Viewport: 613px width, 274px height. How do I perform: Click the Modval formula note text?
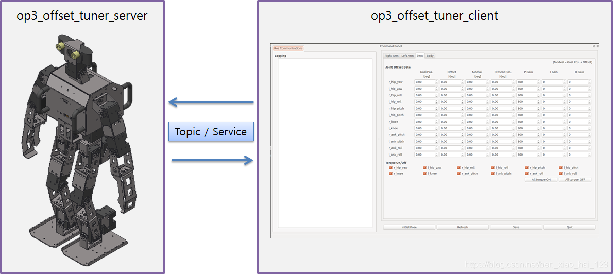point(573,62)
